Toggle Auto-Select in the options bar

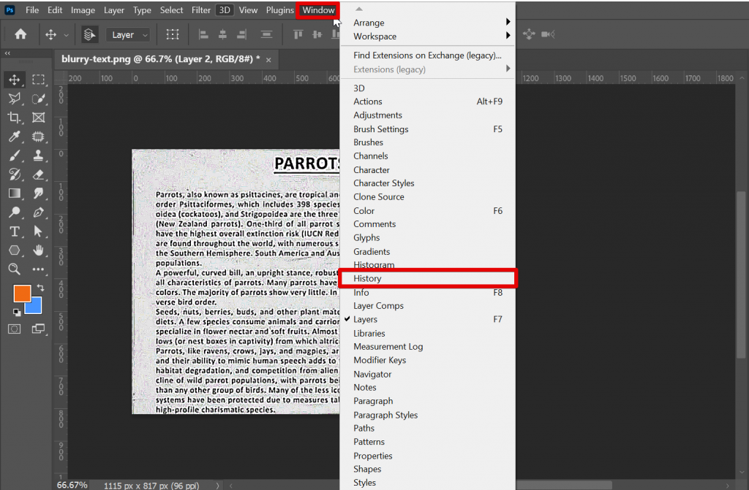point(89,34)
